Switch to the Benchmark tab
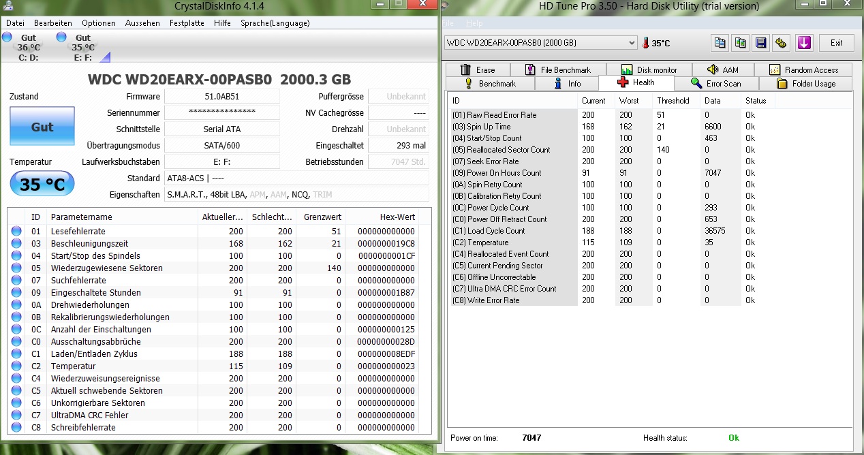 point(490,83)
